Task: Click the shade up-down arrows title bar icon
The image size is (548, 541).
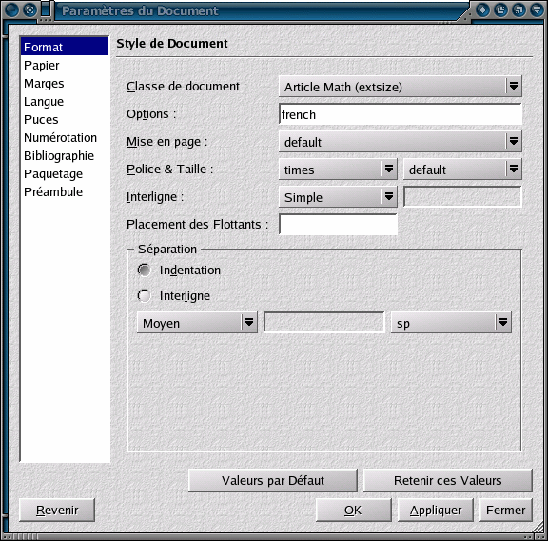Action: 482,10
